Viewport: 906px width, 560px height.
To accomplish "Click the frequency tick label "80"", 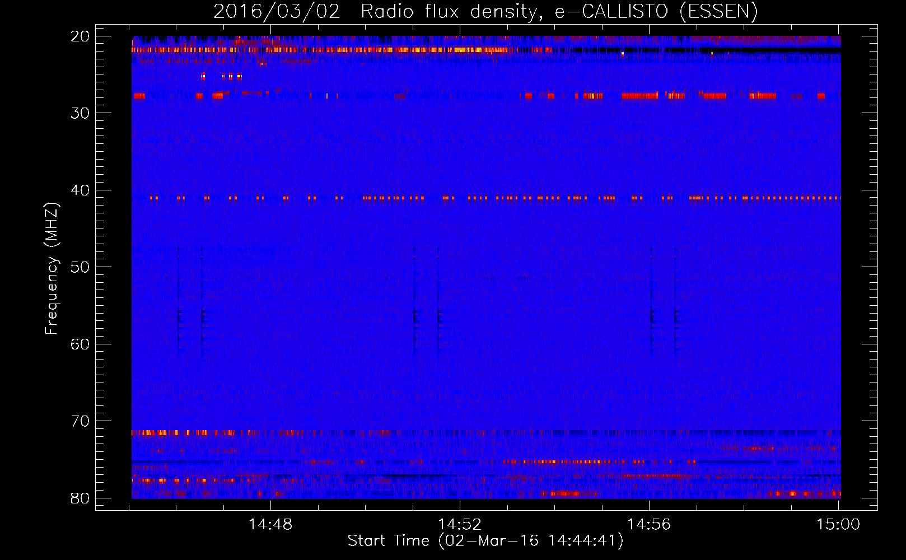I will click(80, 498).
